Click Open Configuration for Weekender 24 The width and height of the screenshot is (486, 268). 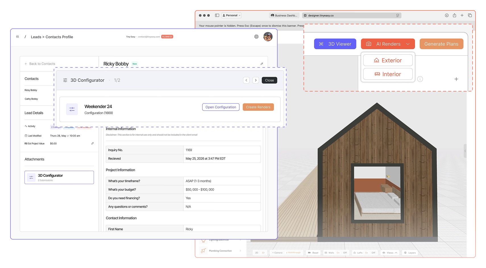(x=221, y=107)
